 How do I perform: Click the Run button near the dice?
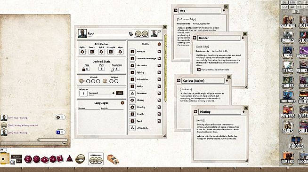19,161
